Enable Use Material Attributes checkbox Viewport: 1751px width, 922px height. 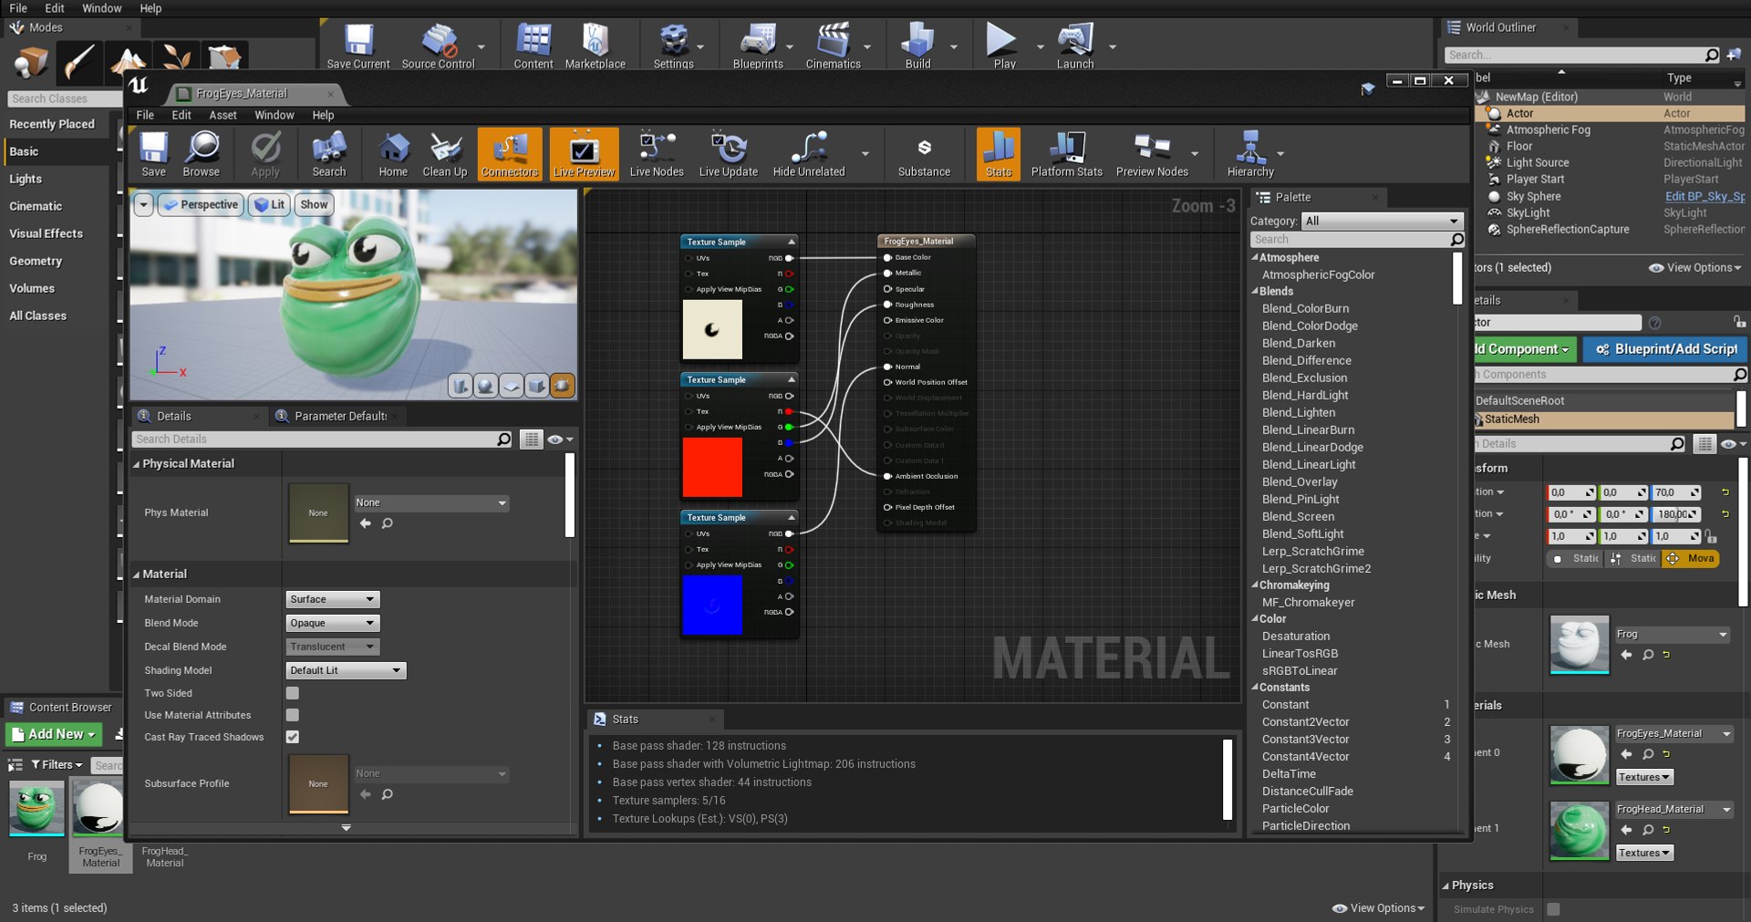293,715
